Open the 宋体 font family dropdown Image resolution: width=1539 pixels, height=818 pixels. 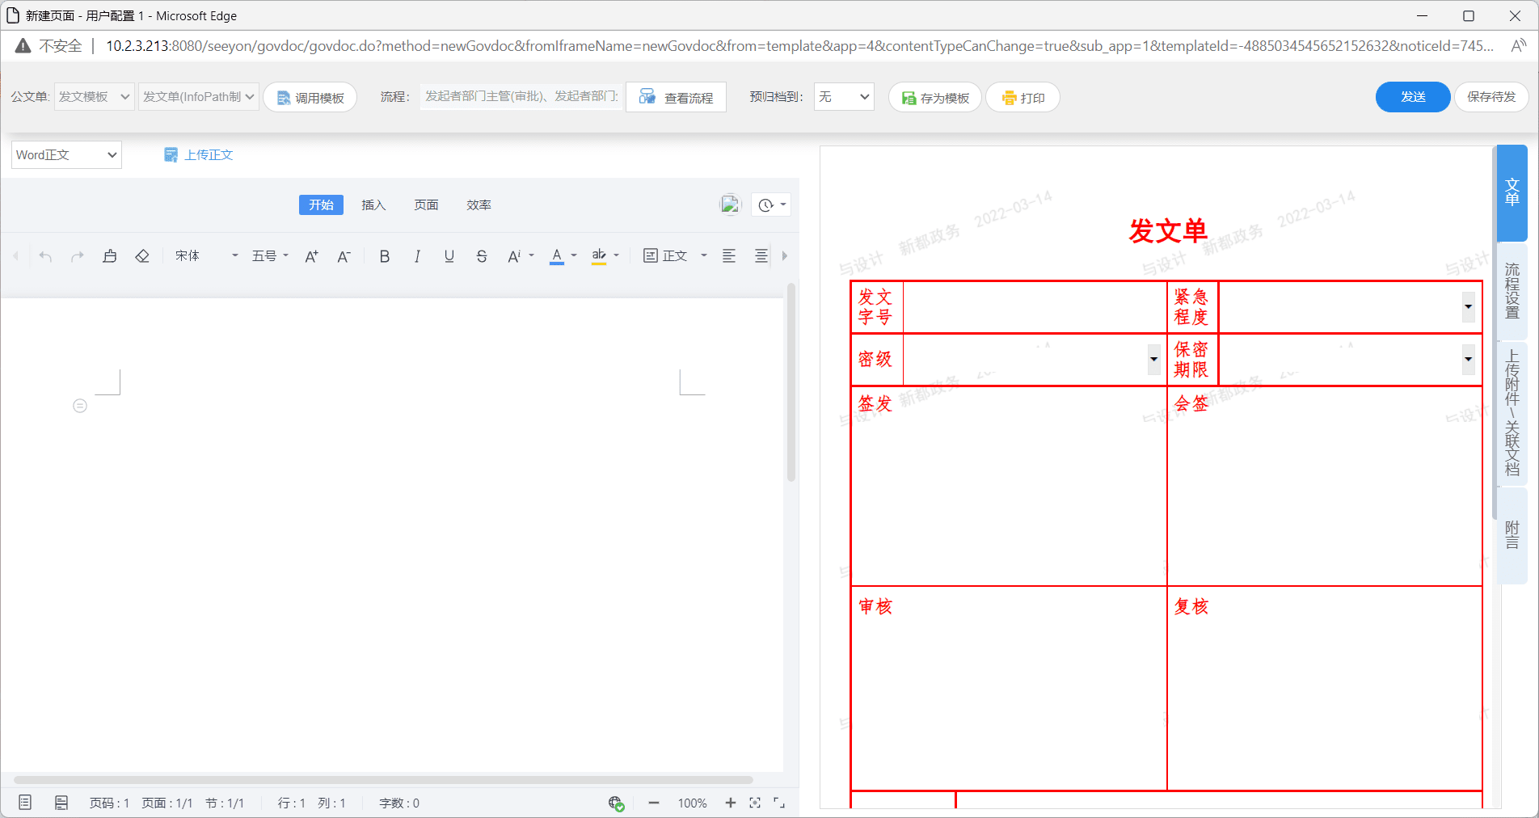(x=207, y=256)
